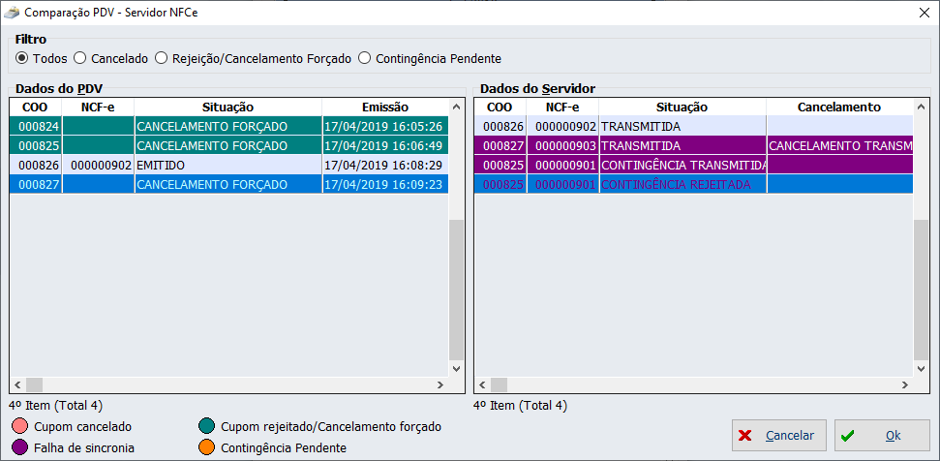Select PDV row with COO 000826 EMITIDO
The image size is (940, 461).
pyautogui.click(x=227, y=166)
